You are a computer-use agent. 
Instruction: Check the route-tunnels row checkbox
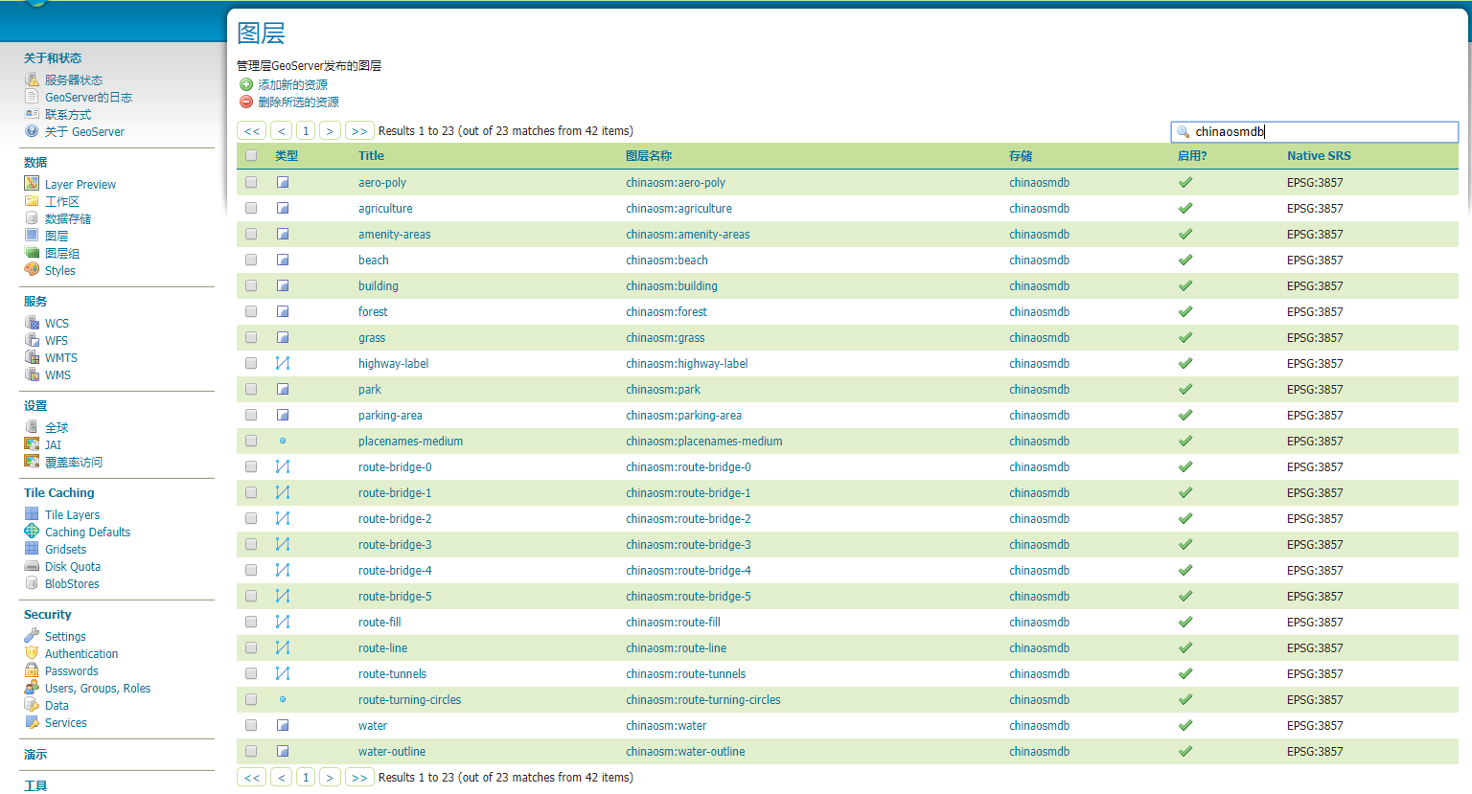251,673
